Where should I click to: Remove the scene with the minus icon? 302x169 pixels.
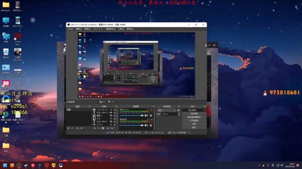point(72,128)
